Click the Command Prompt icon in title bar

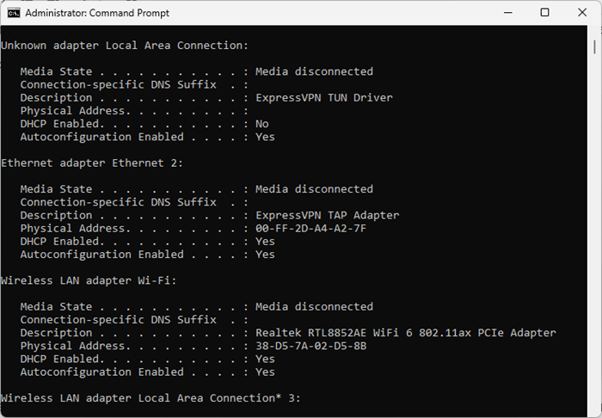click(13, 13)
